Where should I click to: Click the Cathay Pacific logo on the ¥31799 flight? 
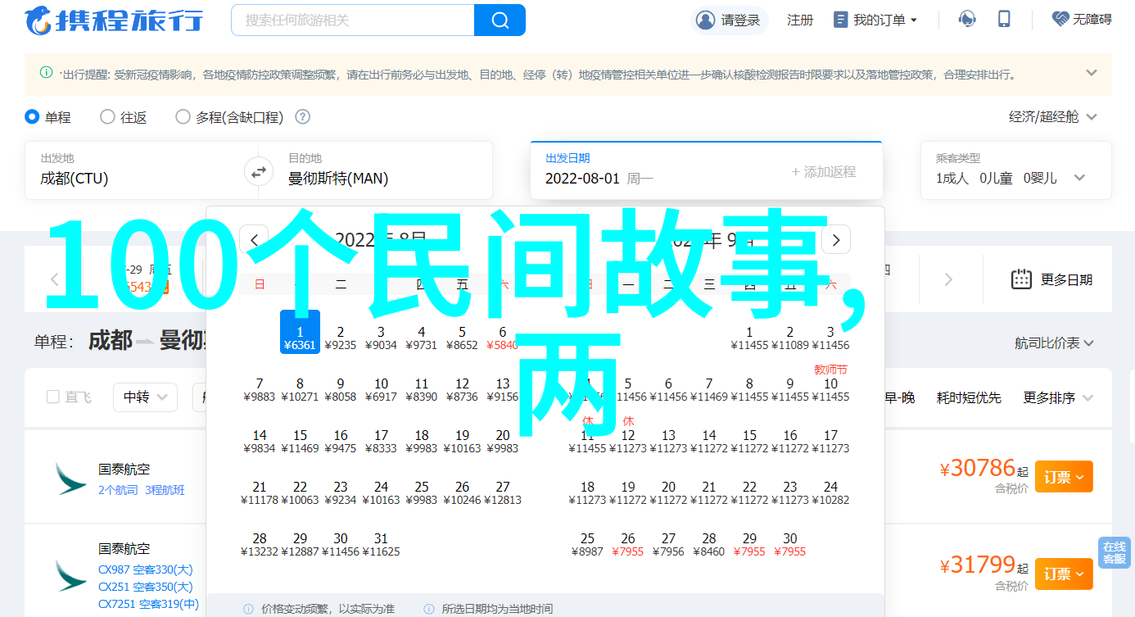click(70, 575)
